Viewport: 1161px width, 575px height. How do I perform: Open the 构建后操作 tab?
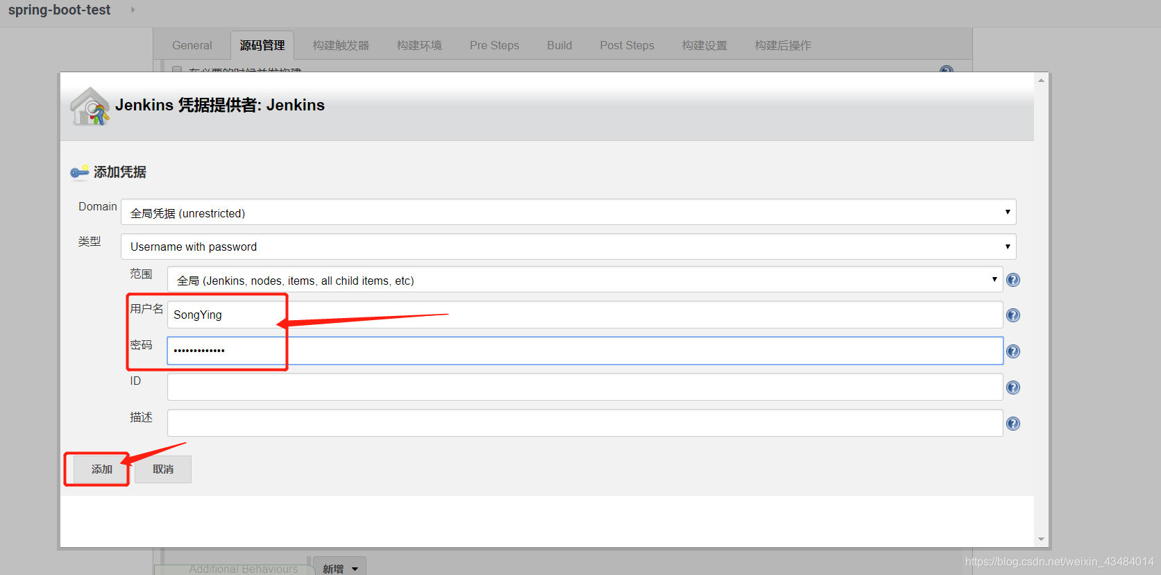click(x=783, y=45)
